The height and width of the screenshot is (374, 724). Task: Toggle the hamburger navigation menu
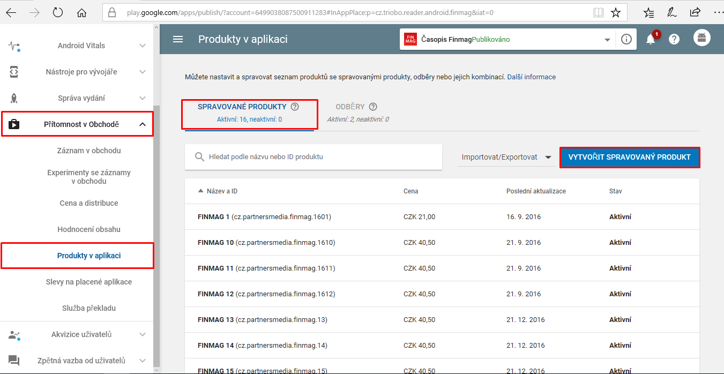coord(178,39)
